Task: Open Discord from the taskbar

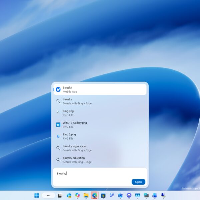Action: point(129,195)
